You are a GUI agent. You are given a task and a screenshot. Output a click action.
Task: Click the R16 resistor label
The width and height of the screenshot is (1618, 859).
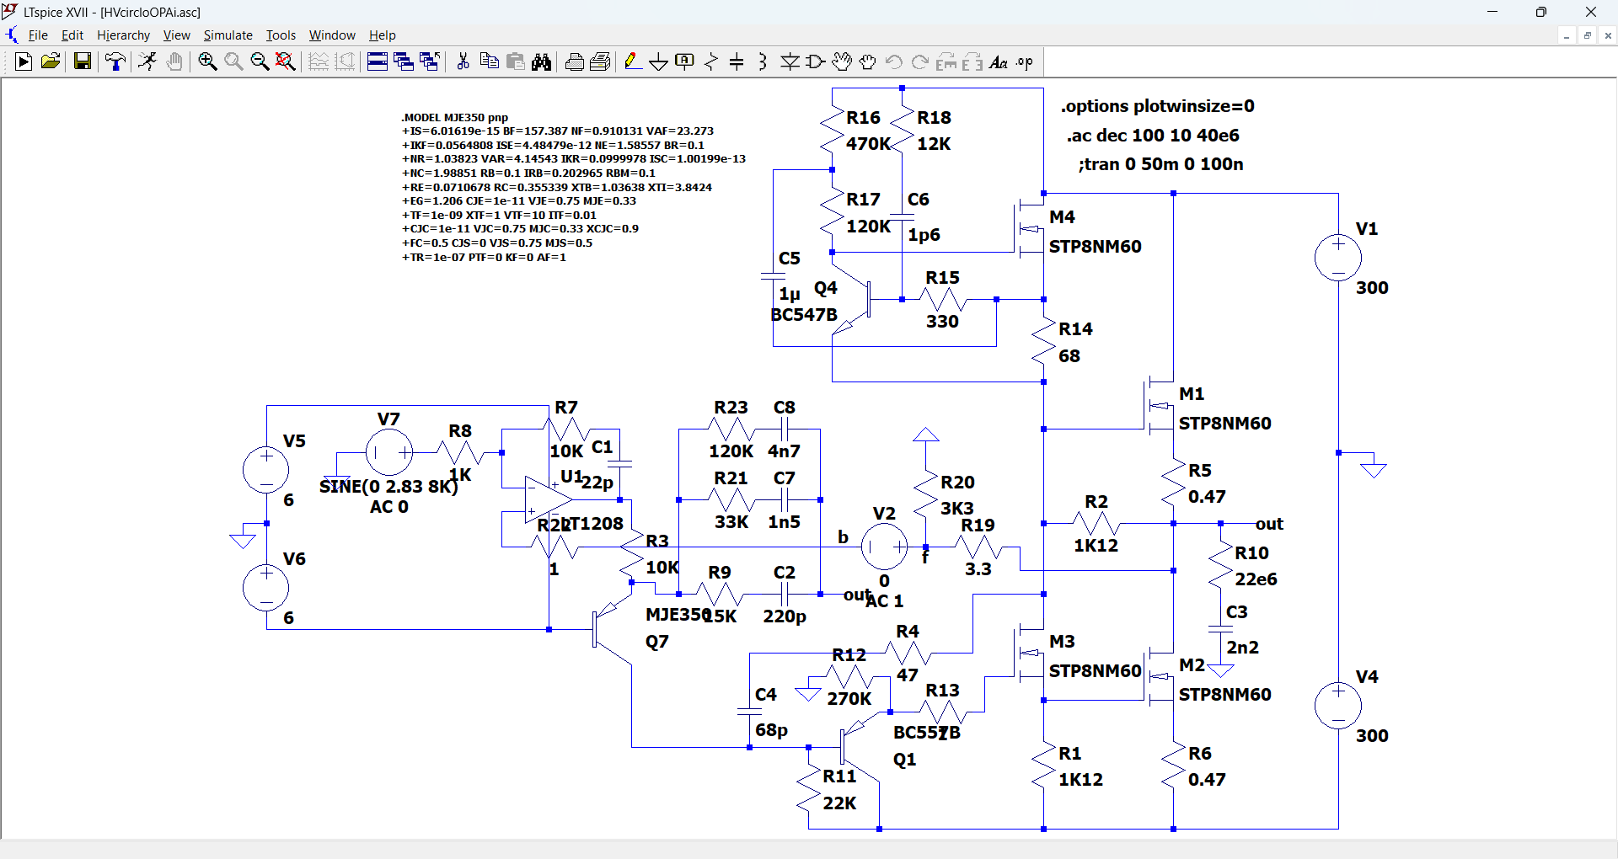pyautogui.click(x=864, y=118)
